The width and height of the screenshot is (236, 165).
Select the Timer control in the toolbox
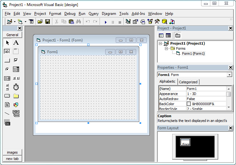tap(16, 87)
